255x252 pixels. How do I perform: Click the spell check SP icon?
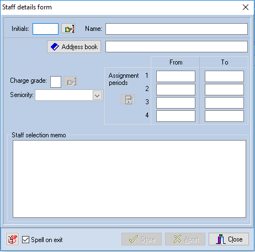pos(12,239)
